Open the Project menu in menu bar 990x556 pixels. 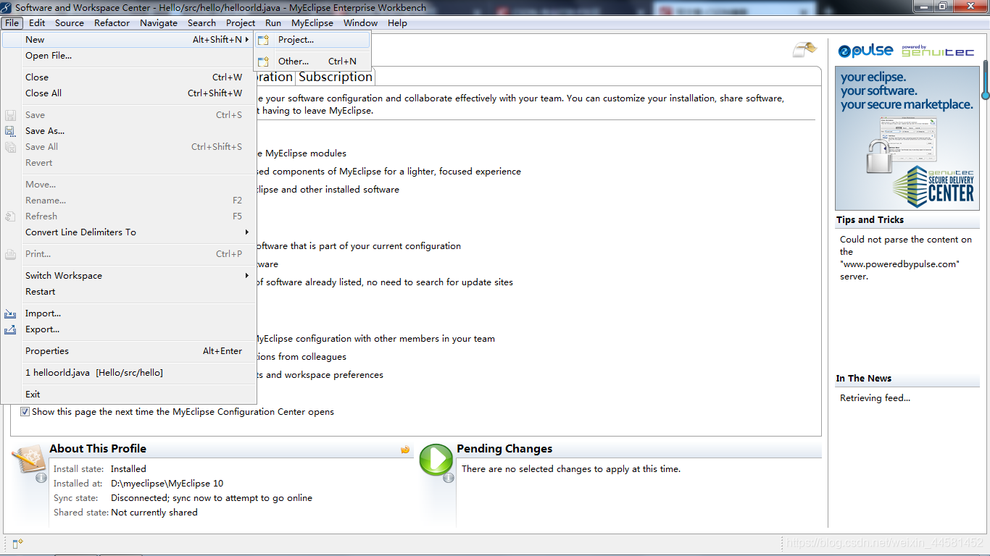[241, 23]
